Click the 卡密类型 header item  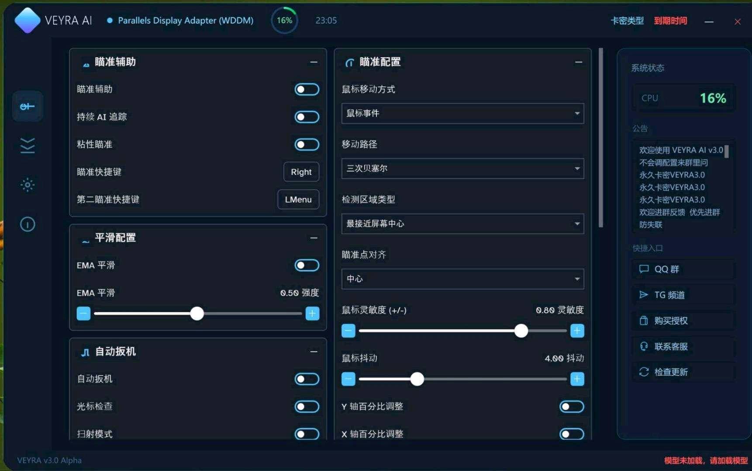pos(627,20)
